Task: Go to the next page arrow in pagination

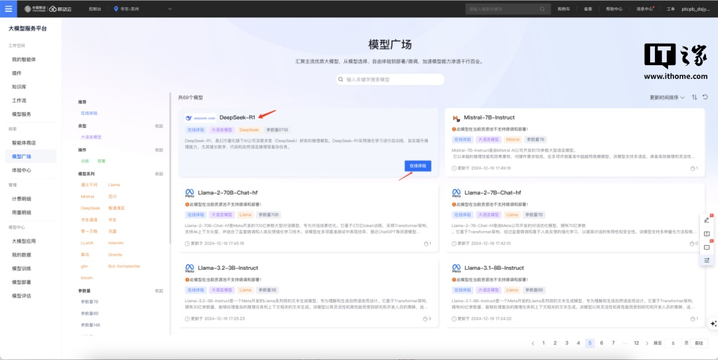Action: (647, 343)
